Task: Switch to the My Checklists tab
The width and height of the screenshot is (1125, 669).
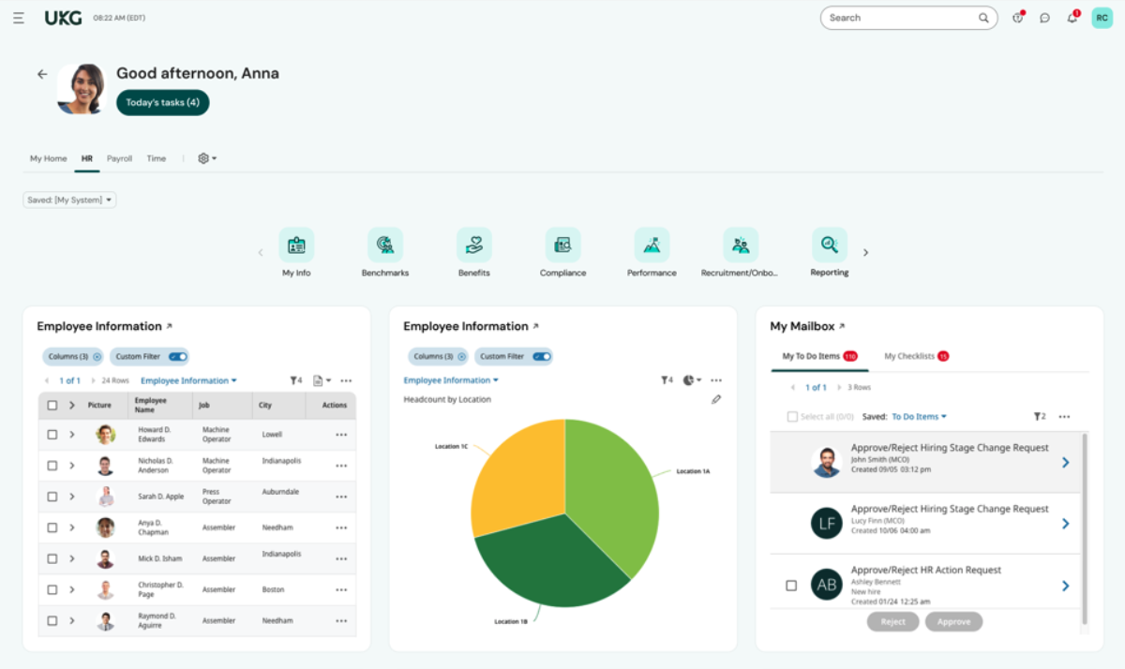Action: (x=916, y=356)
